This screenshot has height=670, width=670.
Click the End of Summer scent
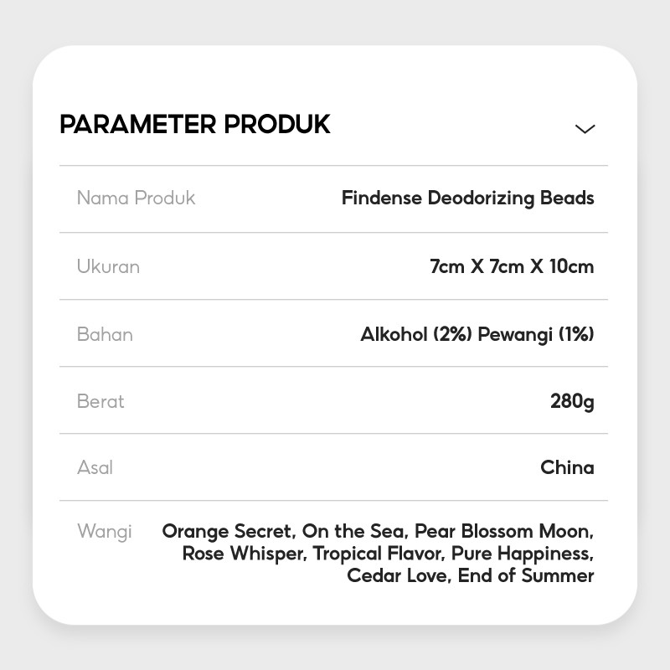(x=528, y=575)
